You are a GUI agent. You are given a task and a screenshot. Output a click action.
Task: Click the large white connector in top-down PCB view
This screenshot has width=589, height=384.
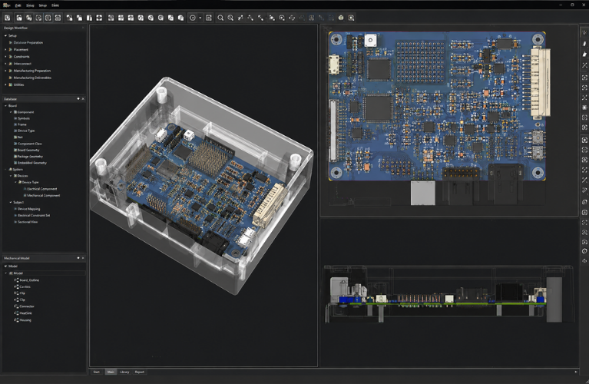pos(540,82)
